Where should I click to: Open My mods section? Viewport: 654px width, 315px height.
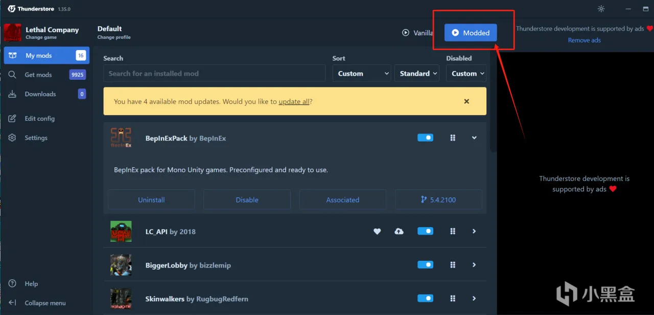pyautogui.click(x=46, y=55)
